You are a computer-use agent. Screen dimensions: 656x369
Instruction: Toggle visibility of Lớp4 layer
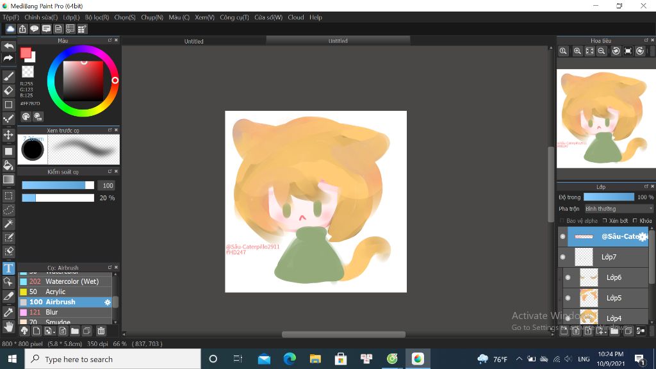click(x=568, y=318)
